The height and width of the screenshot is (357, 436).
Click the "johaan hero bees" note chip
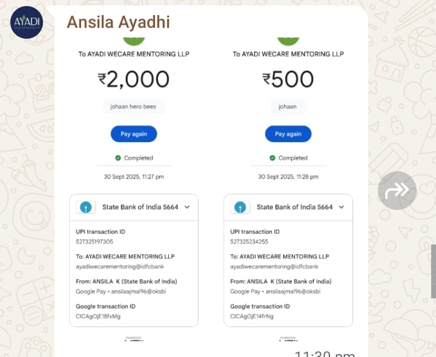tap(133, 106)
